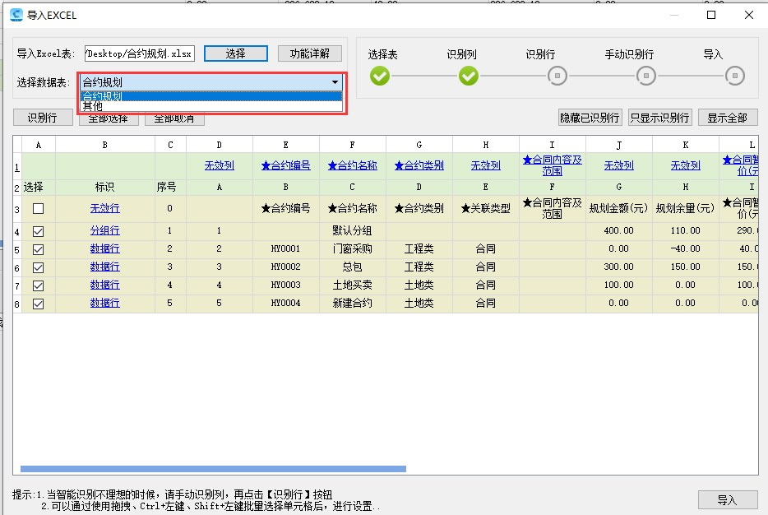The image size is (768, 515).
Task: Click the 导入 button at bottom right
Action: click(x=728, y=500)
